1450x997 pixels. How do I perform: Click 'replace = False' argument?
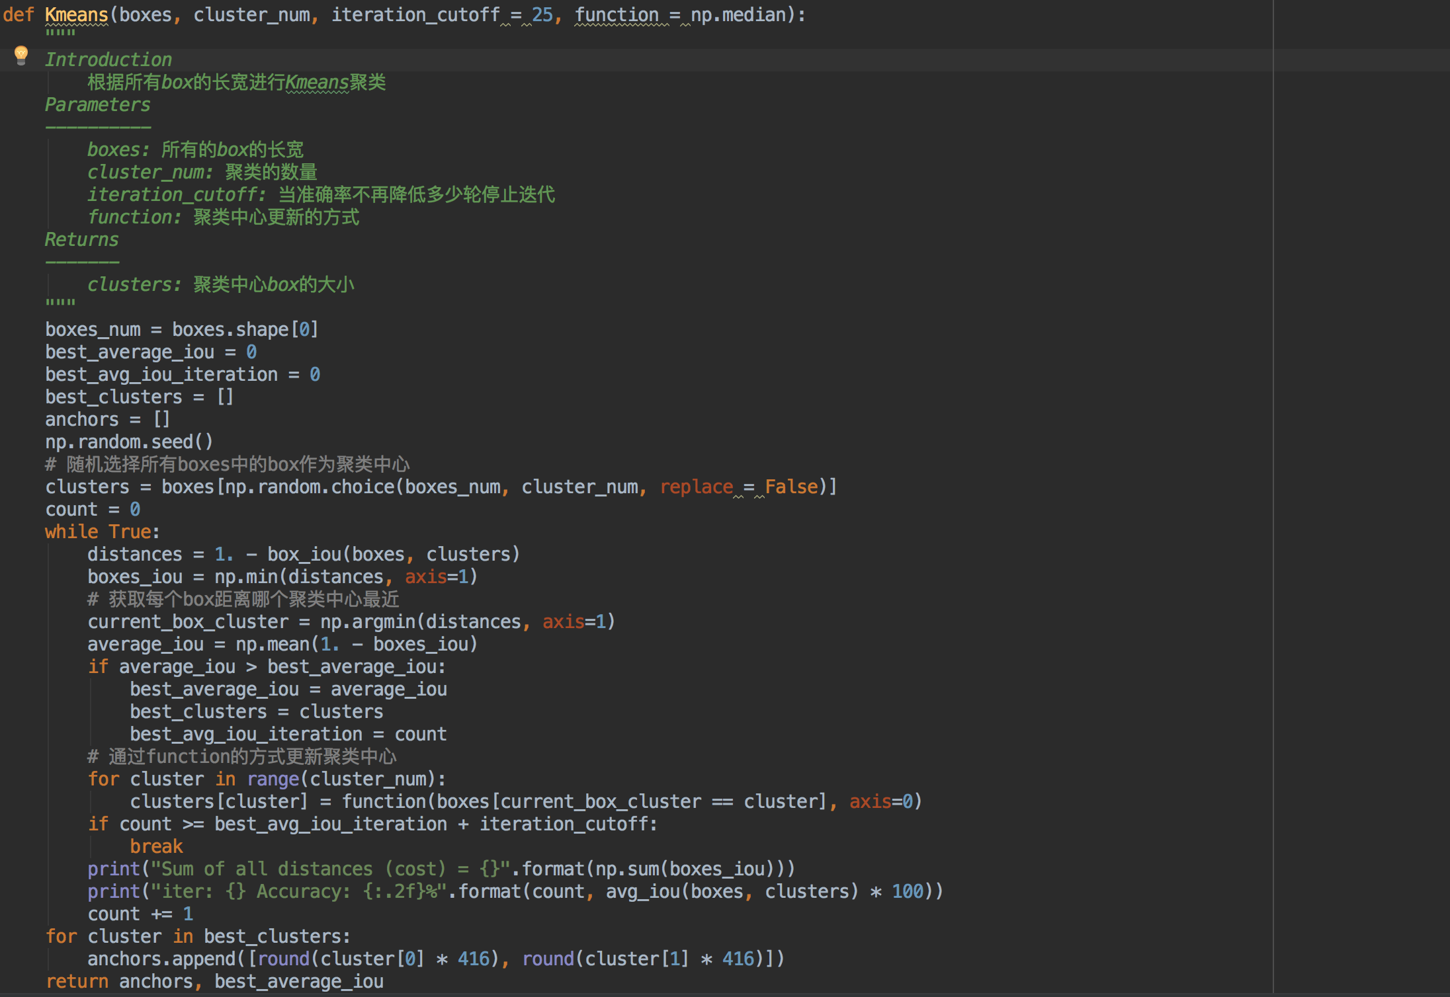[739, 487]
